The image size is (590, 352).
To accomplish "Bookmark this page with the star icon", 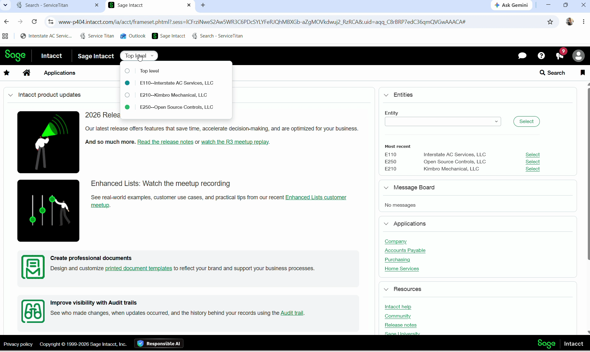I will click(x=550, y=22).
